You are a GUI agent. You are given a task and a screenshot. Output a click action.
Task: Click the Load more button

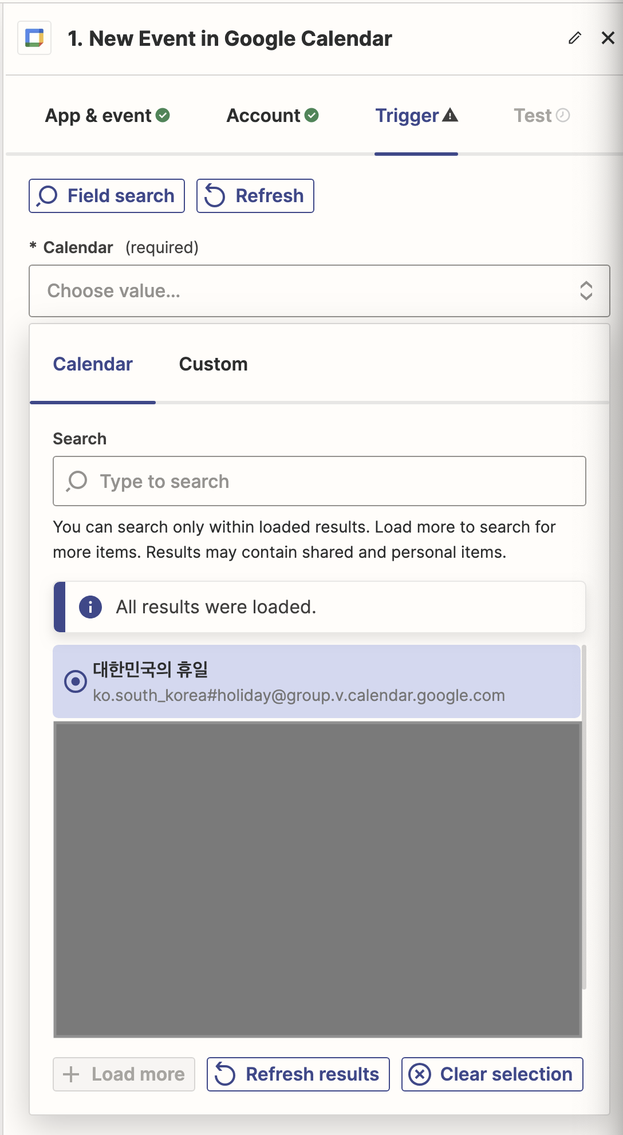[x=124, y=1074]
